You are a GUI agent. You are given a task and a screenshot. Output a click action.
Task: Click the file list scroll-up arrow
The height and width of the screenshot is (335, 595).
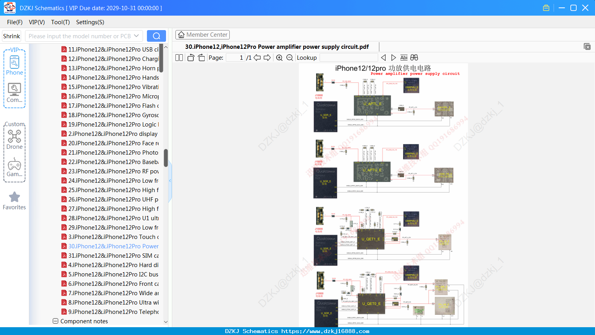pyautogui.click(x=166, y=47)
